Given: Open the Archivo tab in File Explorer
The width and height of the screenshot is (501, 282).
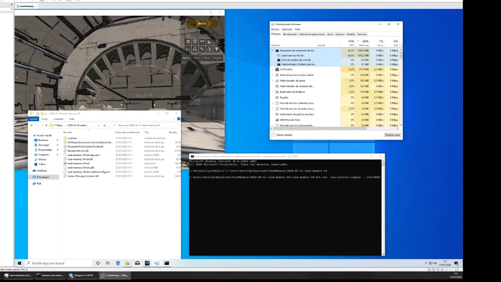Looking at the screenshot, I should pos(33,119).
